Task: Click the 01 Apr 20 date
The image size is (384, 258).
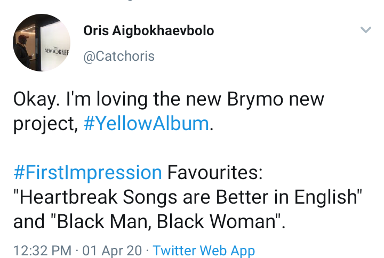Action: 112,251
